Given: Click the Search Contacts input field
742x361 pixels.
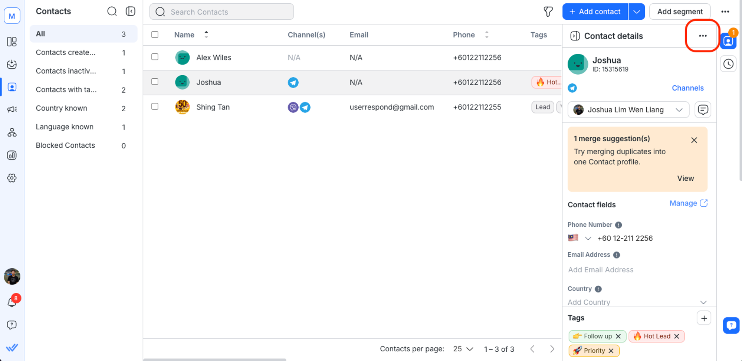Looking at the screenshot, I should click(x=222, y=12).
